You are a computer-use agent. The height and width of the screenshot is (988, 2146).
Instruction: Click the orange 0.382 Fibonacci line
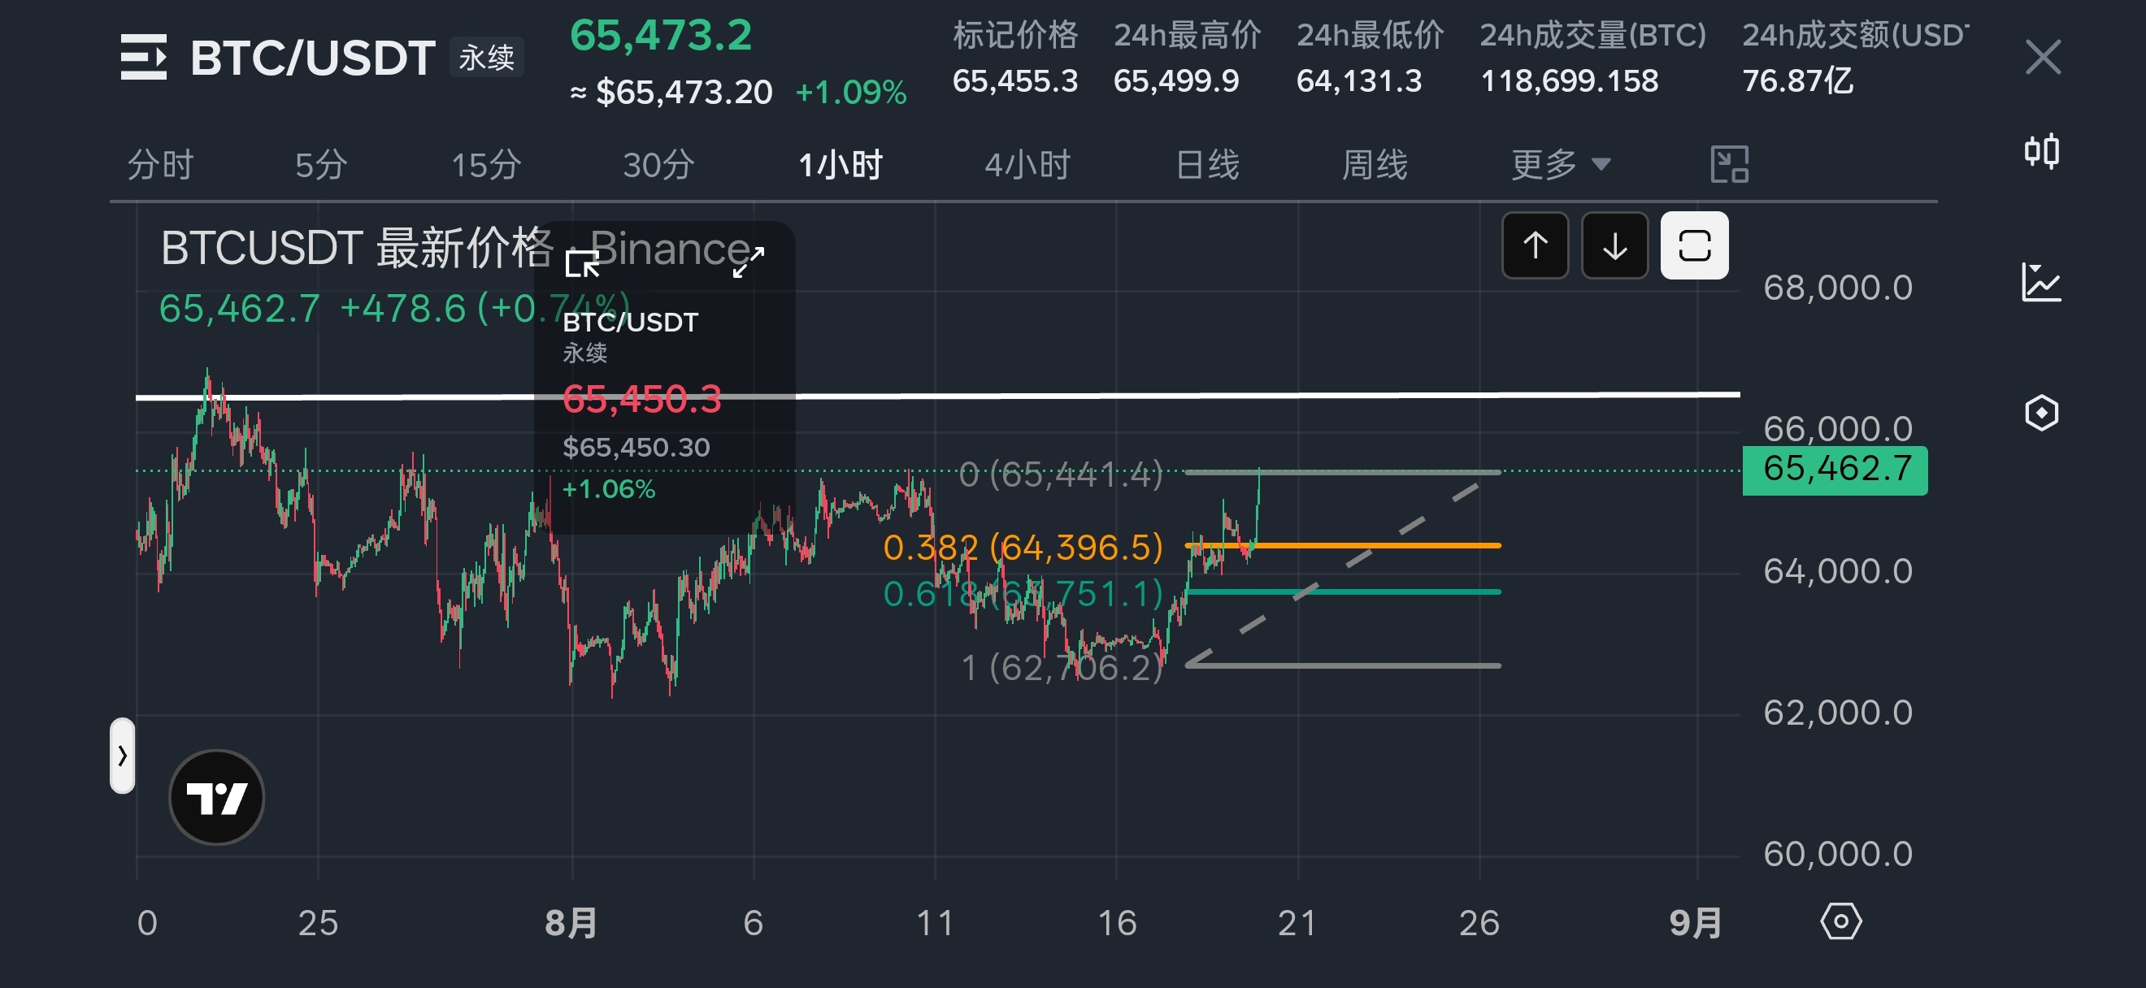[x=1343, y=545]
